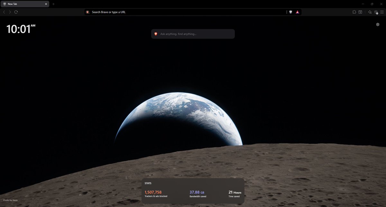This screenshot has width=386, height=207.
Task: Click the 10:01 AM clock
Action: (21, 29)
